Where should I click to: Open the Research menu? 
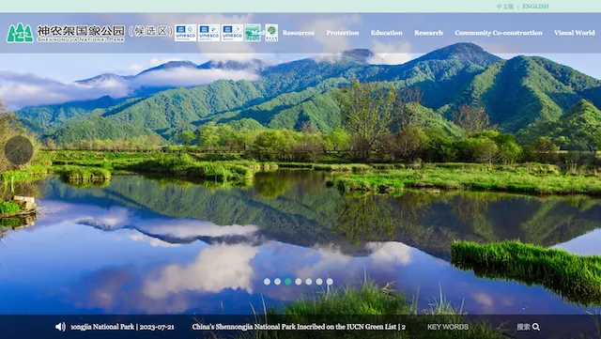428,33
